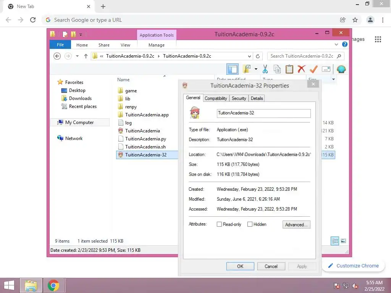Open the Windows Start button
Viewport: 391px width, 293px height.
click(x=9, y=285)
